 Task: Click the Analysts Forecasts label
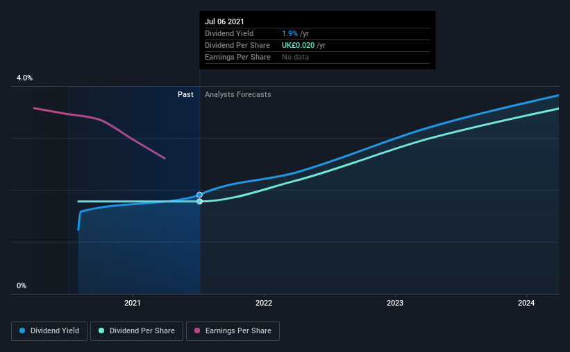[x=237, y=94]
